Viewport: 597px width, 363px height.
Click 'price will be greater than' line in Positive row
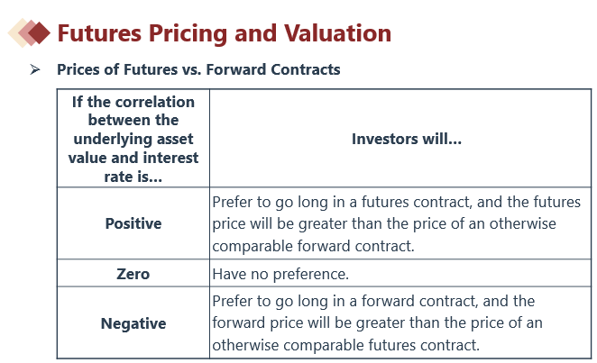click(384, 223)
